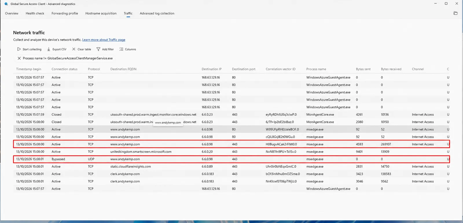Click the Destination FQDN column header
The image size is (463, 223).
coord(123,69)
